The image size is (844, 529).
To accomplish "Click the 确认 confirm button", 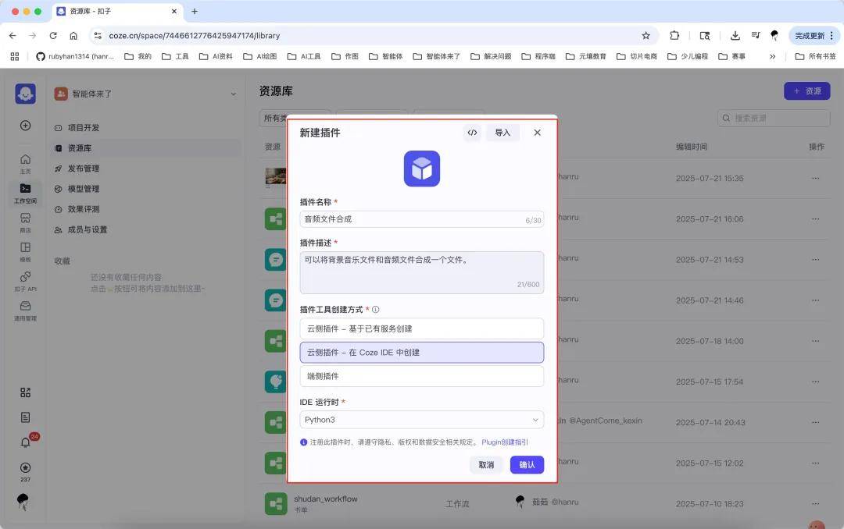I will coord(527,465).
